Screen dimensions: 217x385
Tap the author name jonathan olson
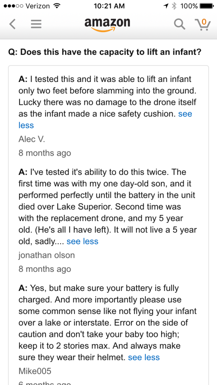coord(46,255)
